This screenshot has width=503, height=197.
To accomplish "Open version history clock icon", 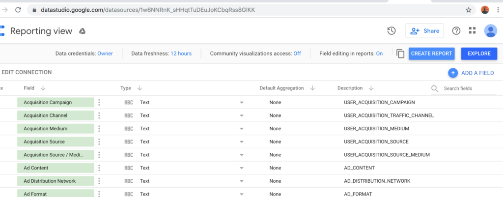I will pos(391,31).
